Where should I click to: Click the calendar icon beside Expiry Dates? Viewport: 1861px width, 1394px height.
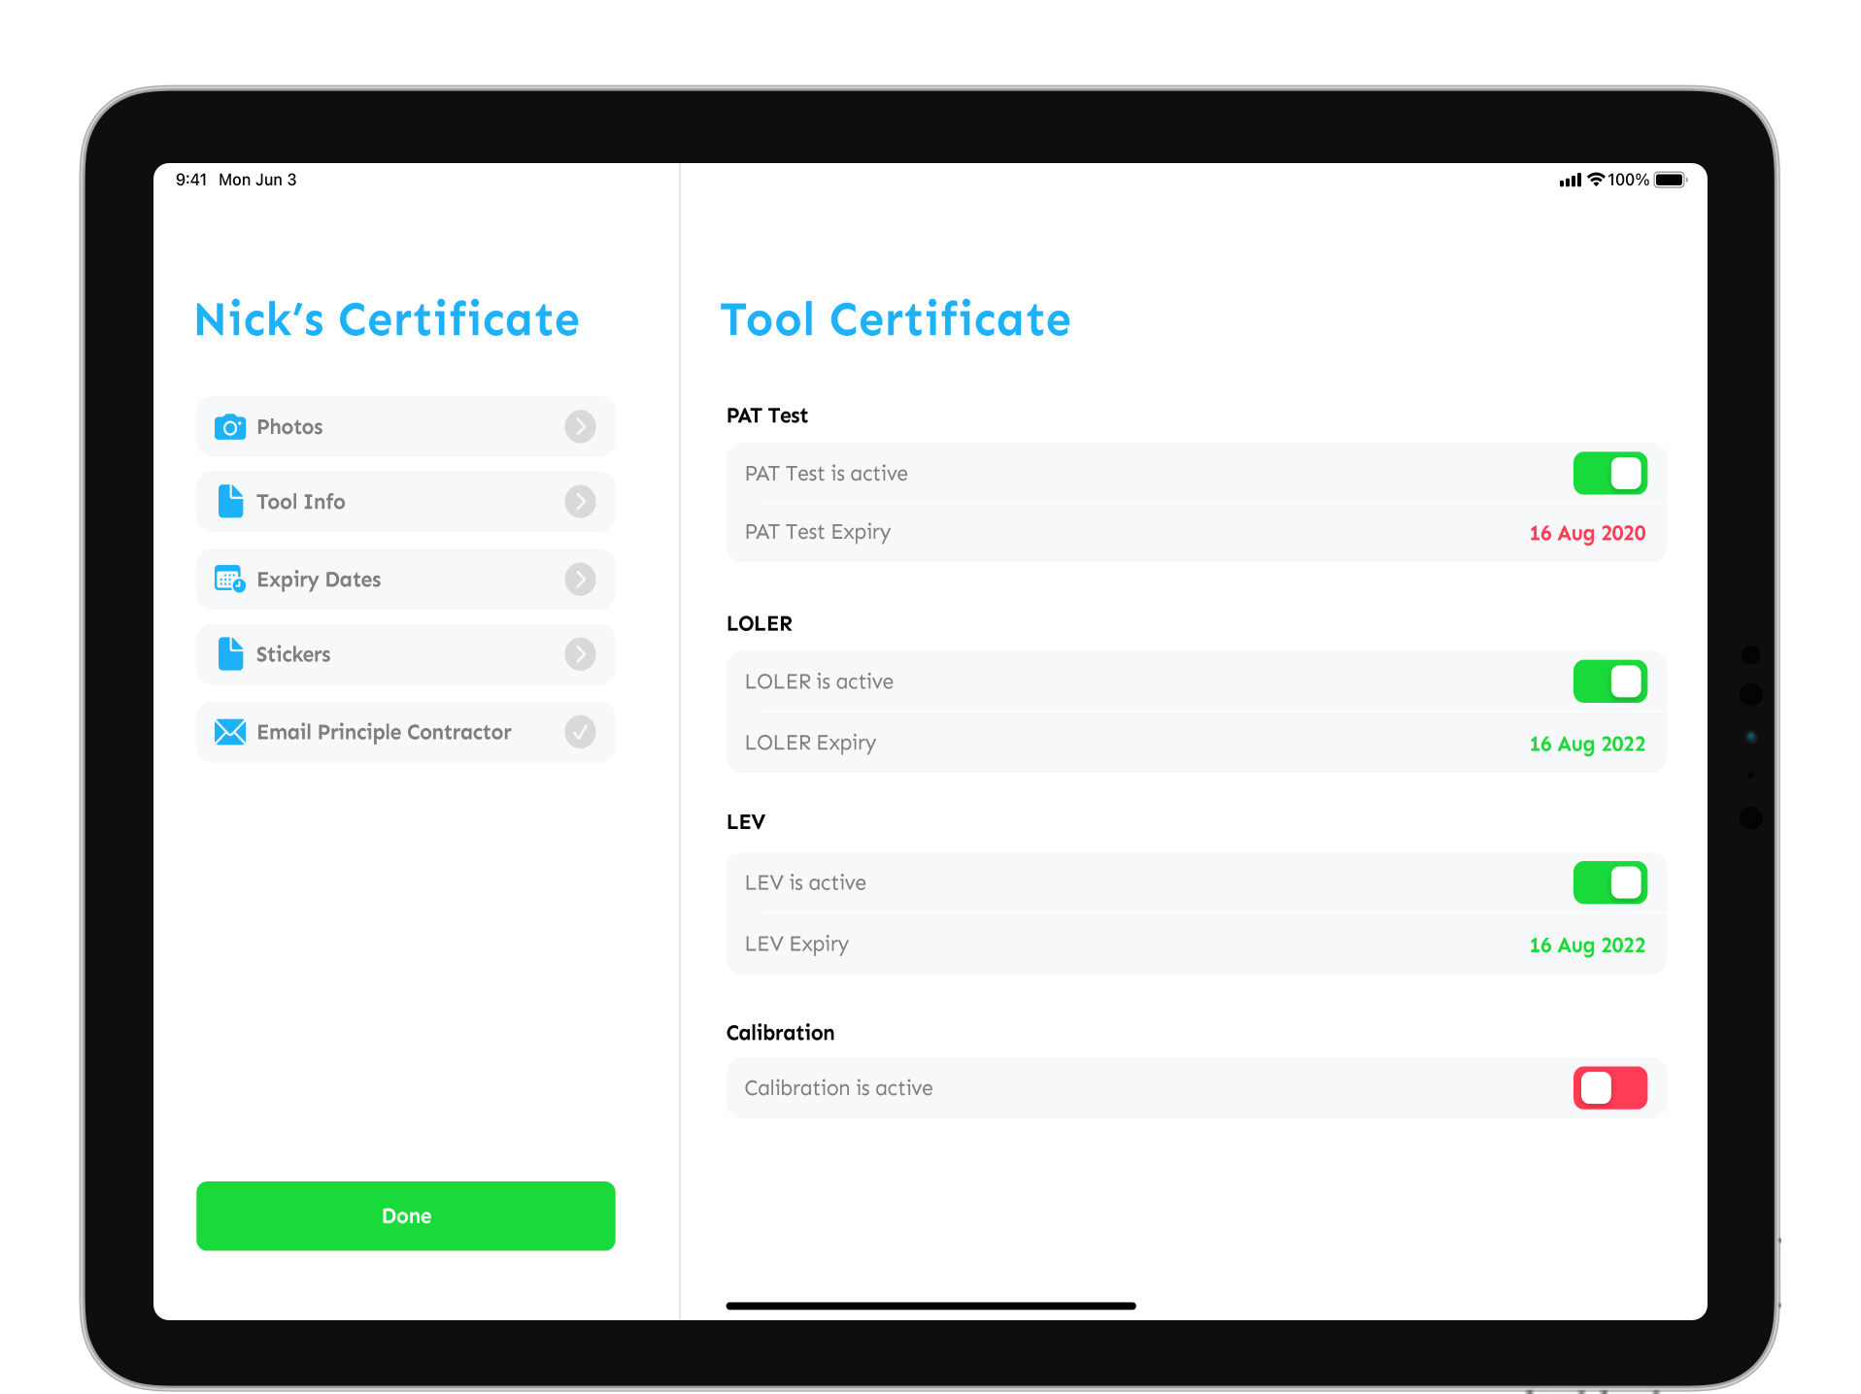coord(230,580)
